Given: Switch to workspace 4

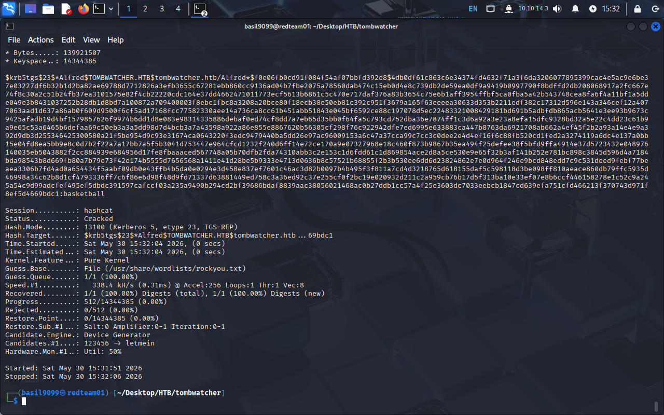Looking at the screenshot, I should (x=178, y=9).
